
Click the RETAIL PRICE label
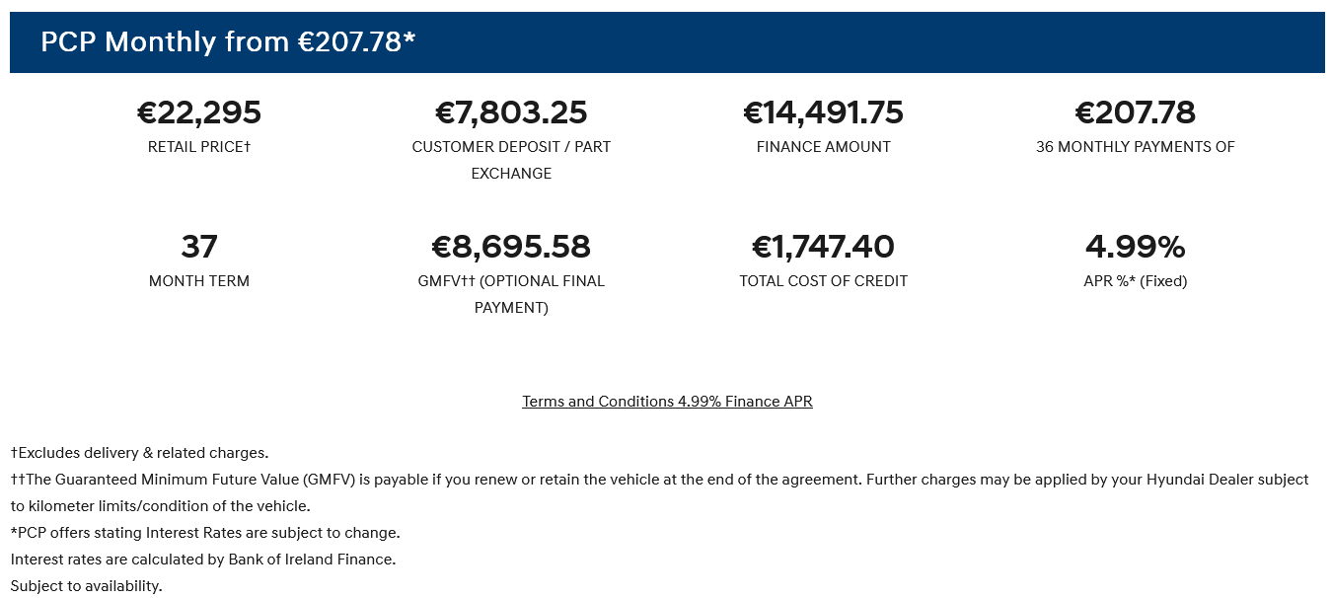(199, 147)
